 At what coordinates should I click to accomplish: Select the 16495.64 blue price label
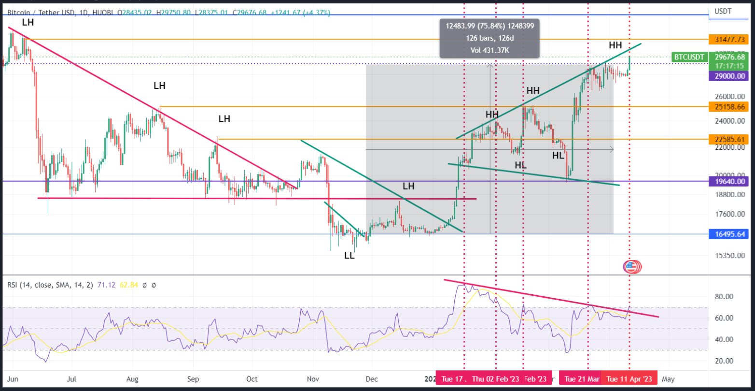(728, 234)
